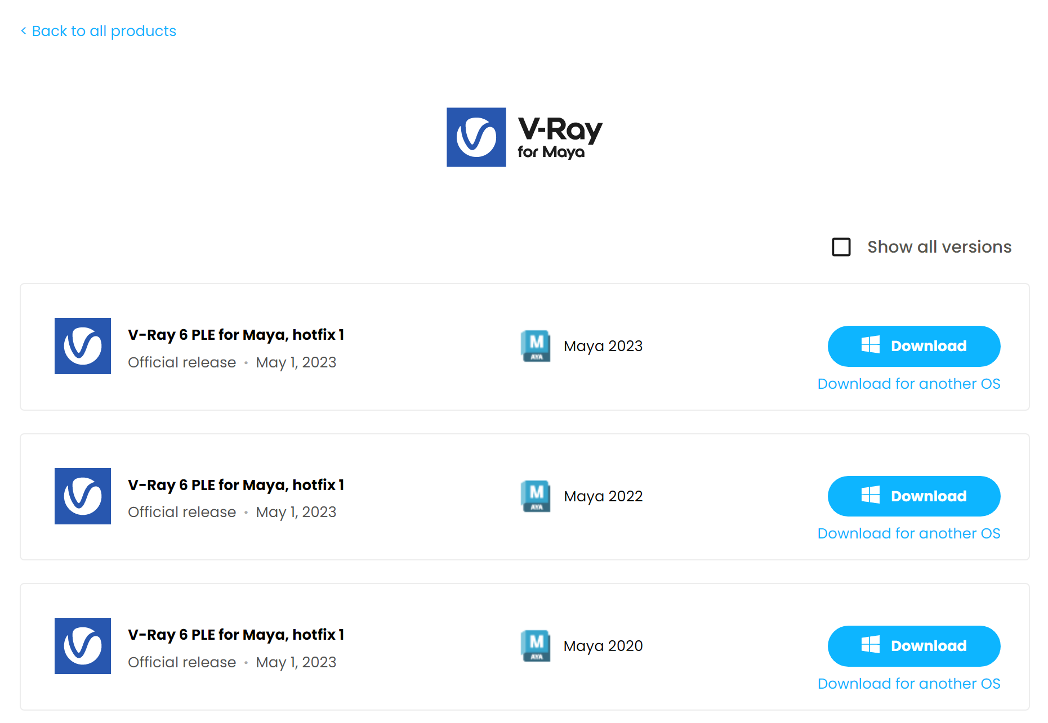Click the Maya 2022 version label

tap(603, 496)
